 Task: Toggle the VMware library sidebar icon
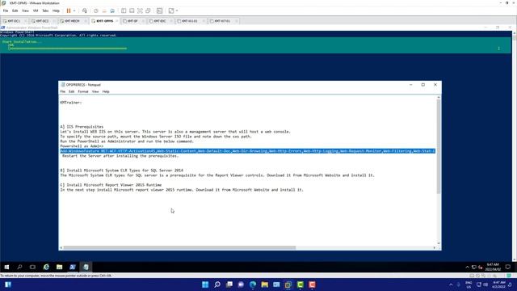(x=124, y=11)
